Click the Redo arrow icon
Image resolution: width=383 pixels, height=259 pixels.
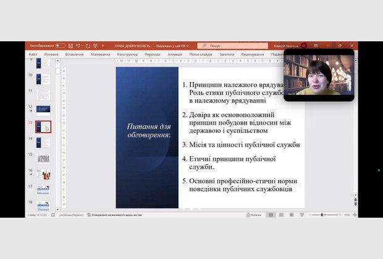88,46
